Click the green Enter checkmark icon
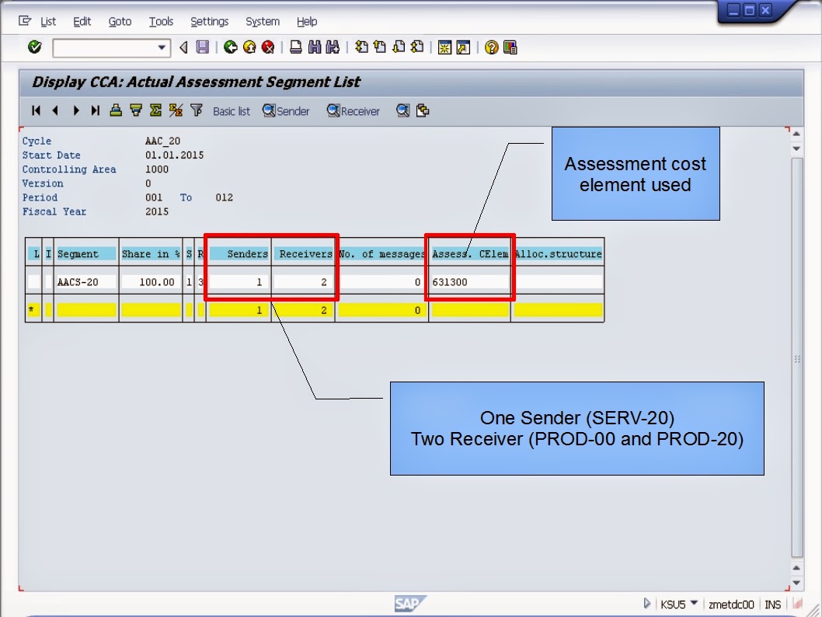 [x=35, y=47]
